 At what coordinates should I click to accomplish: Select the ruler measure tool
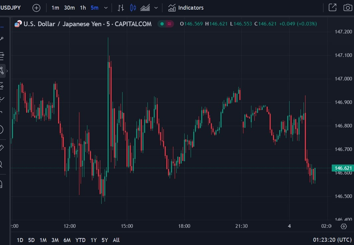pos(2,148)
